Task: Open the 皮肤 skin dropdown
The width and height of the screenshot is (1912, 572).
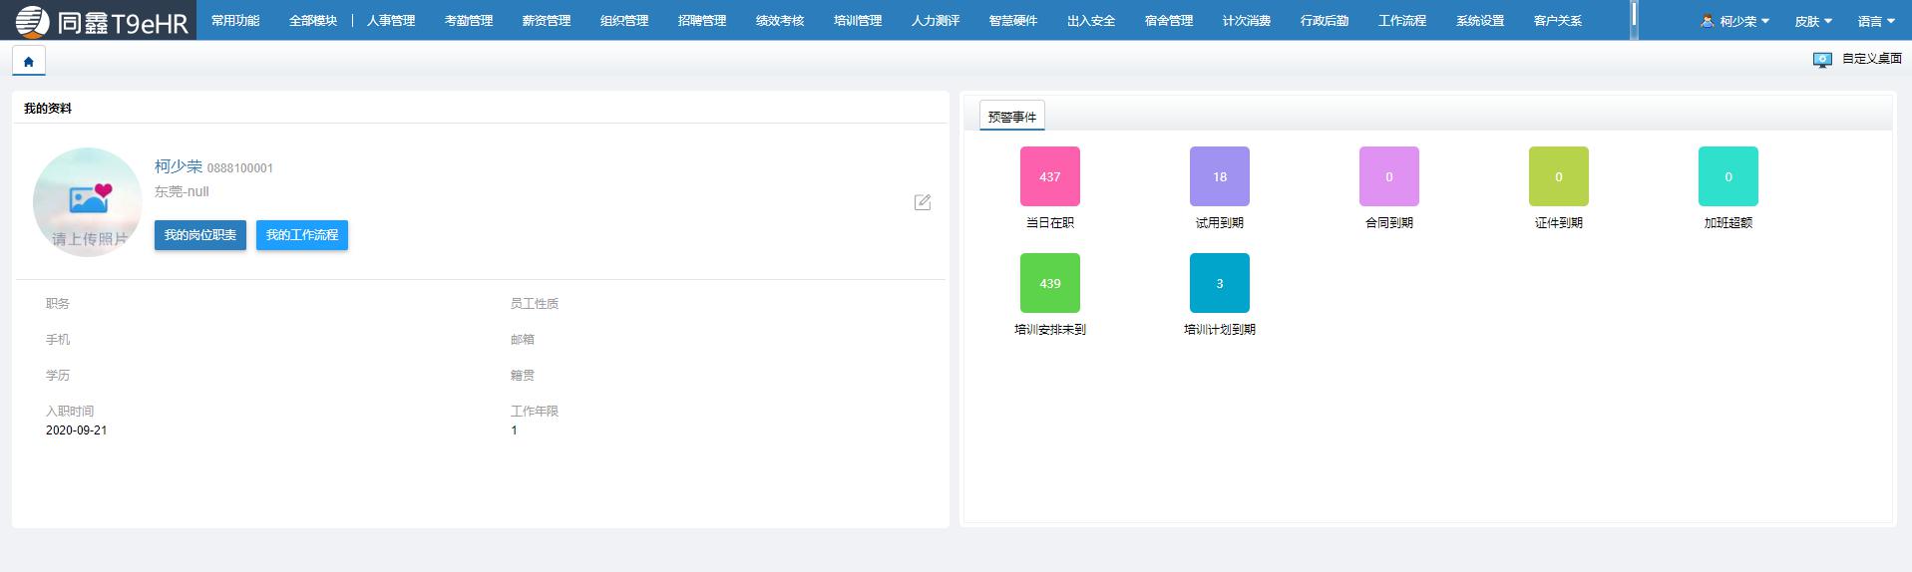Action: coord(1812,21)
